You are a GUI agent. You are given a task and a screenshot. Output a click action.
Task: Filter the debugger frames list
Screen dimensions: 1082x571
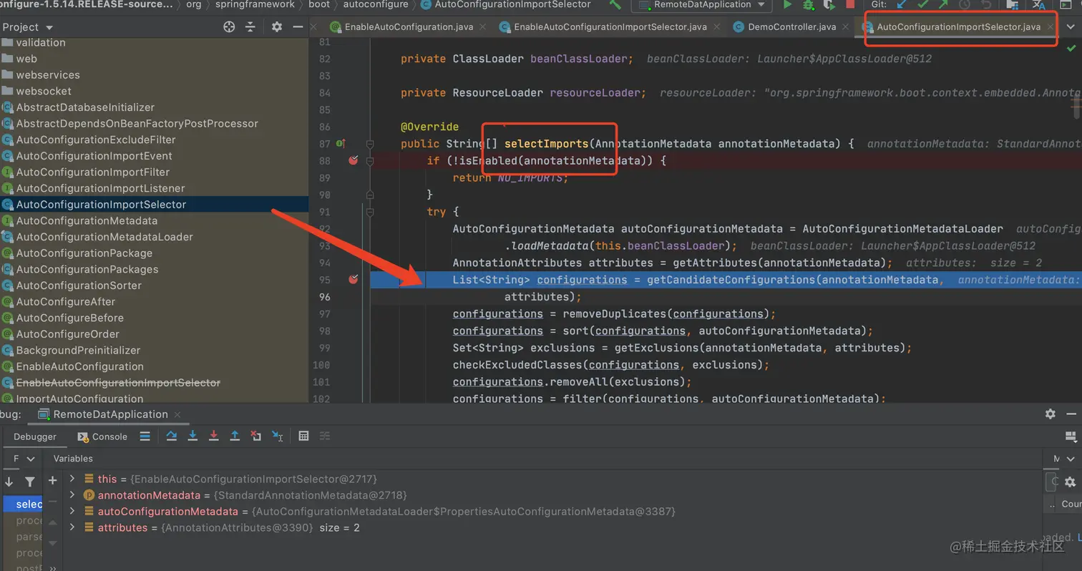click(29, 482)
